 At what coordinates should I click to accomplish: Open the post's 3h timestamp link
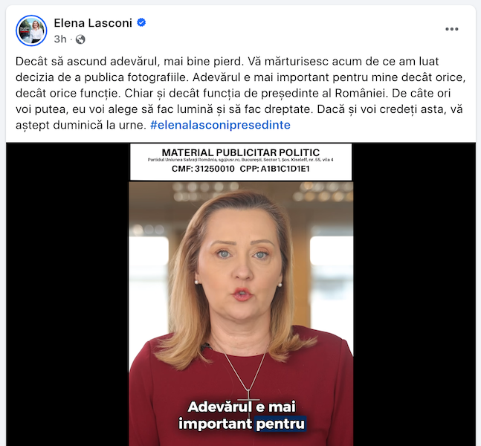click(60, 39)
